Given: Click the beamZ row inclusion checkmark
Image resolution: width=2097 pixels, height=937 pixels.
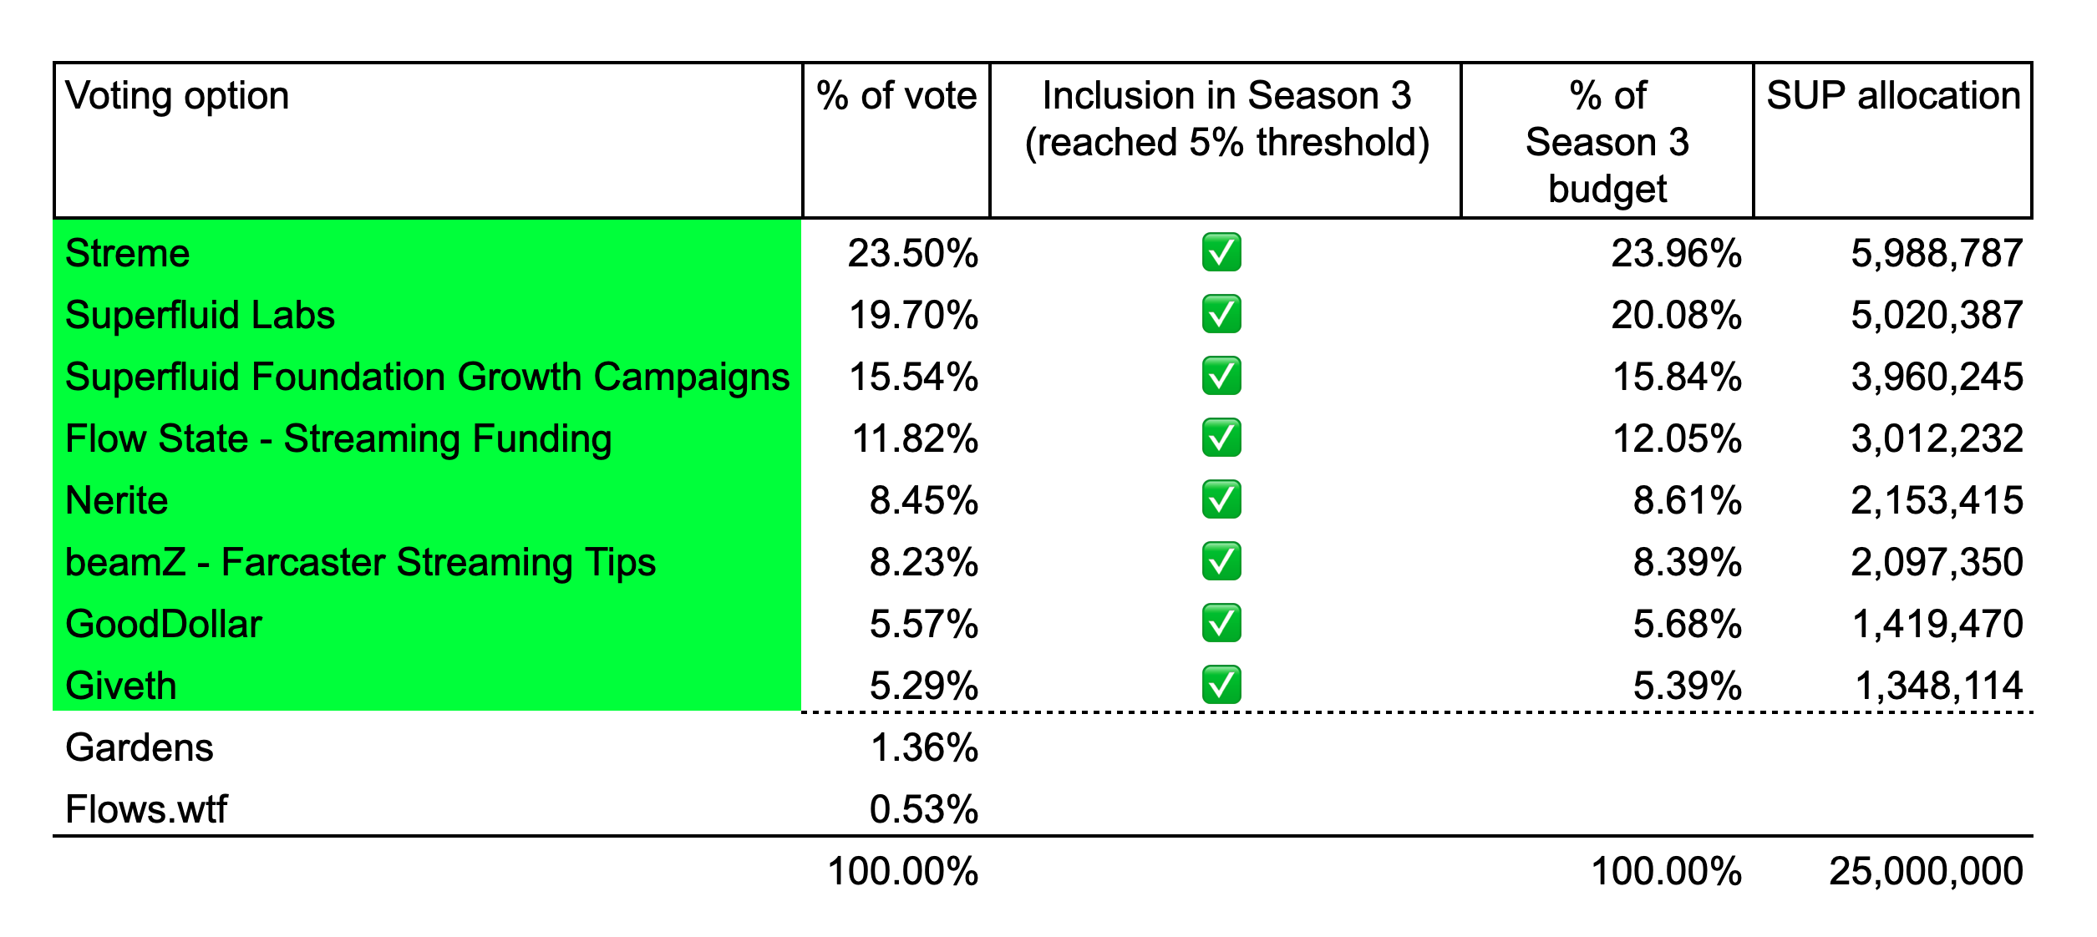Looking at the screenshot, I should (1221, 561).
